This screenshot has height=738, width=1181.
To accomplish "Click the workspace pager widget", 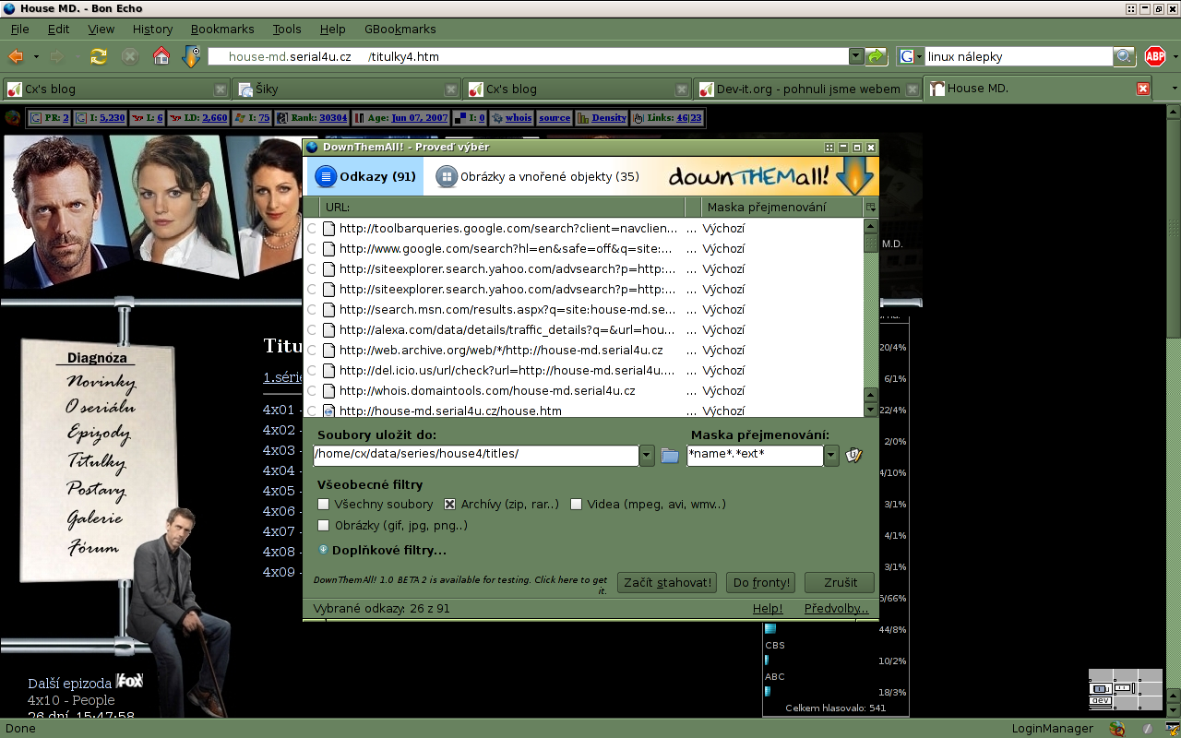I will pos(1125,689).
